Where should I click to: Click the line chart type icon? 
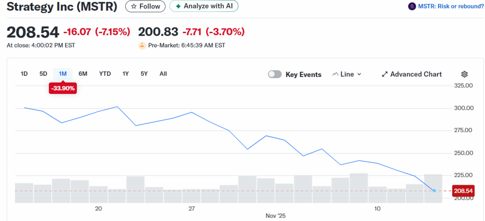(335, 74)
